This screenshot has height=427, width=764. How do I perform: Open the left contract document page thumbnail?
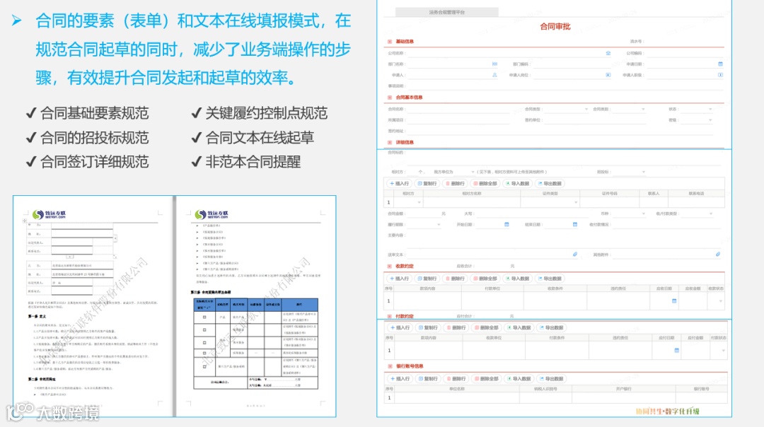pyautogui.click(x=93, y=306)
